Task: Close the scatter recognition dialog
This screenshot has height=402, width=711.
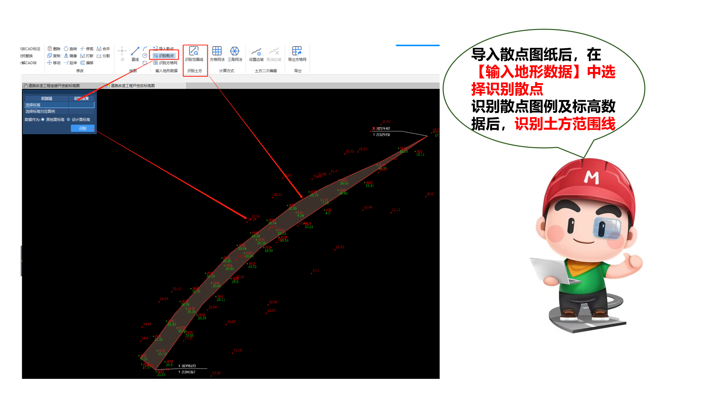Action: [x=94, y=92]
